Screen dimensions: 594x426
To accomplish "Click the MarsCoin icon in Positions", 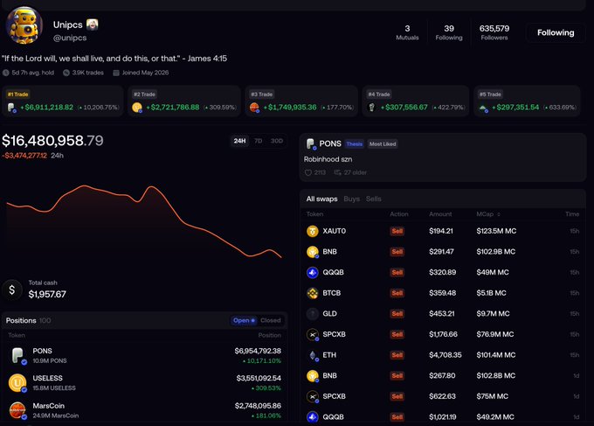I will click(17, 411).
